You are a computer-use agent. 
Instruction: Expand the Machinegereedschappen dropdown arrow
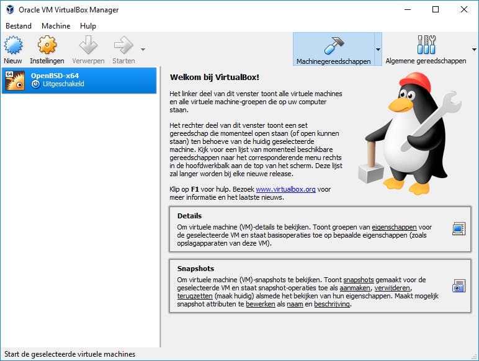(x=378, y=49)
